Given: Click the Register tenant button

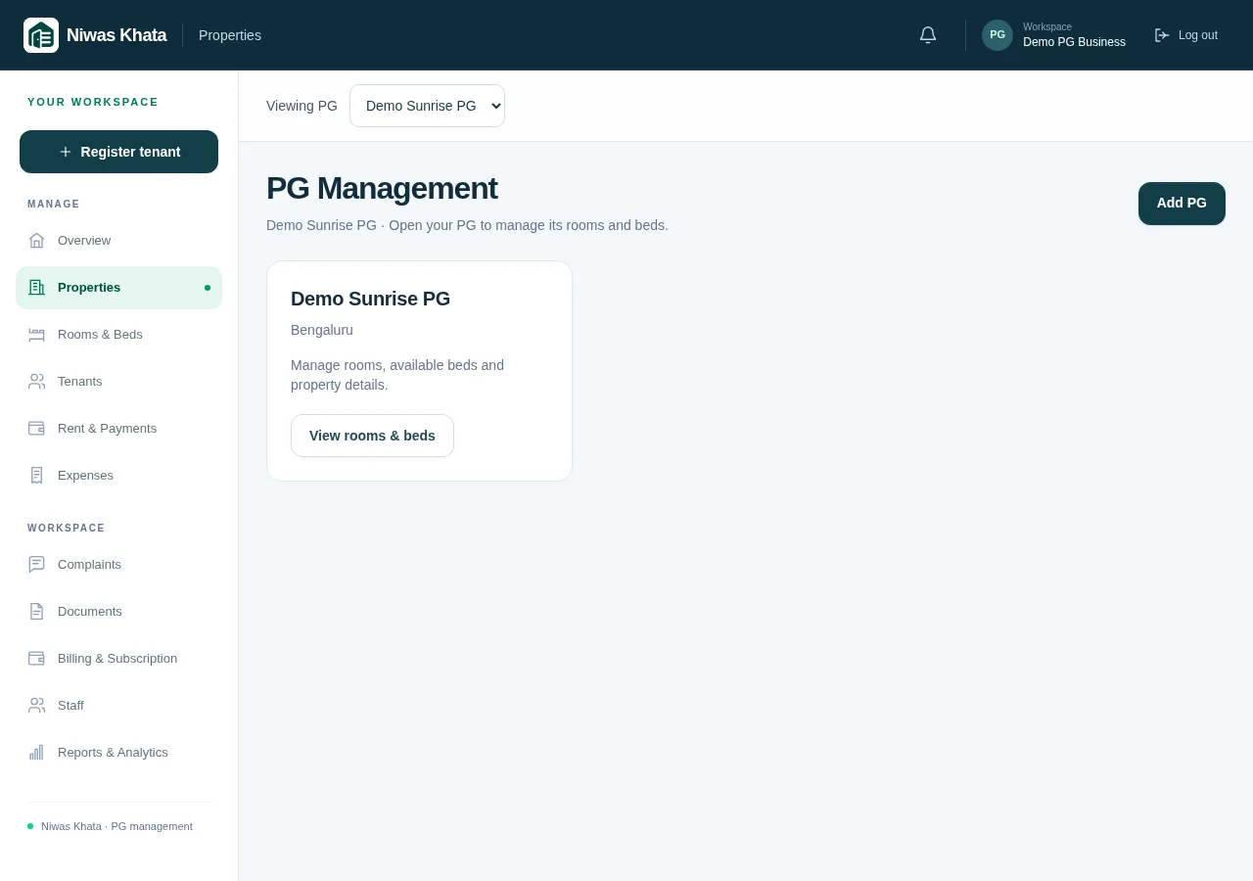Looking at the screenshot, I should [x=118, y=152].
